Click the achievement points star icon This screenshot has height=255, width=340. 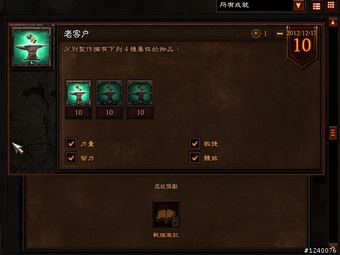(256, 34)
